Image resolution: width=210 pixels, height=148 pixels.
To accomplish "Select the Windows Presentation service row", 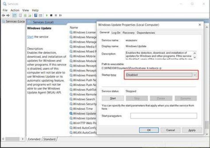I will point(83,75).
